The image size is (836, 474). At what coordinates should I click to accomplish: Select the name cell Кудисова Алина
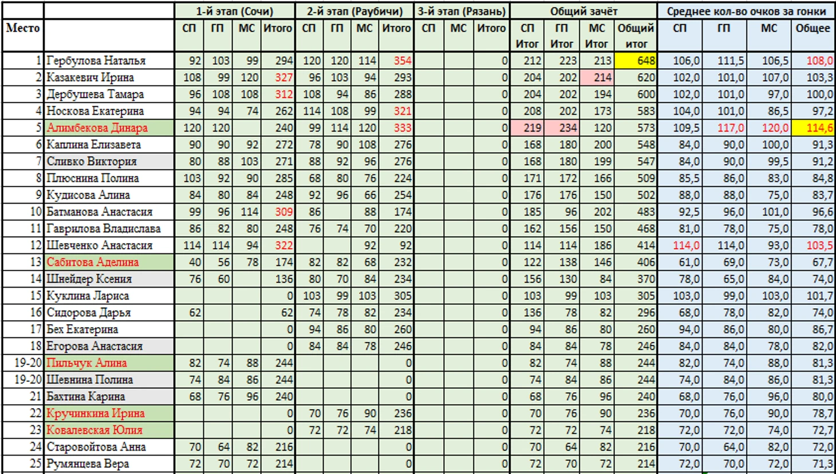109,195
